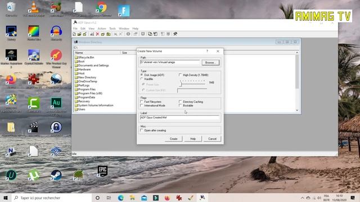This screenshot has width=360, height=202.
Task: Click the Name column header
Action: tap(97, 53)
